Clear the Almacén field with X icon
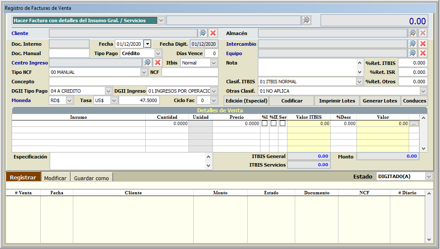The width and height of the screenshot is (440, 249). 423,33
